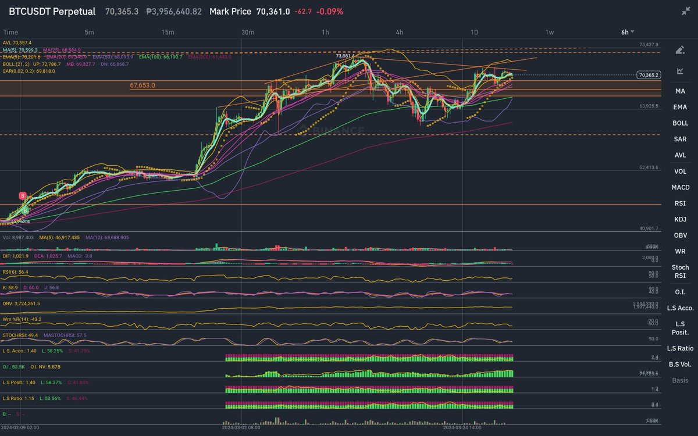Toggle the Basis indicator
The image size is (698, 436).
680,380
